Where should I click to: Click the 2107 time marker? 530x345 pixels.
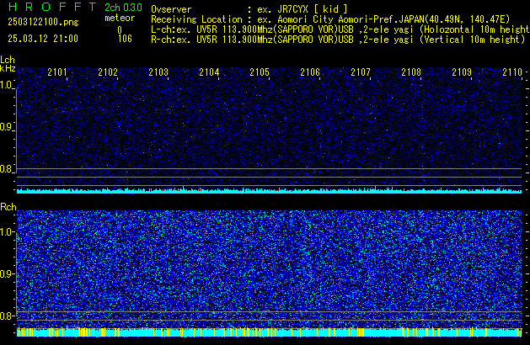pos(361,72)
